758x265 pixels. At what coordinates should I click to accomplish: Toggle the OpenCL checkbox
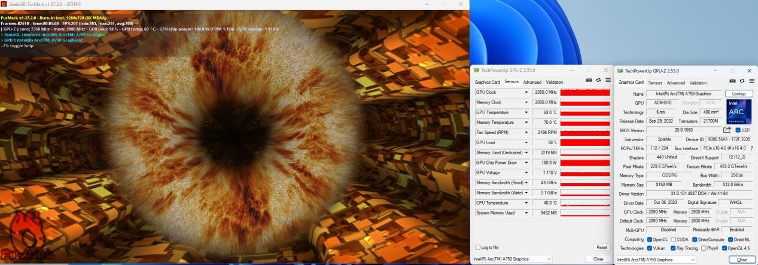coord(650,239)
